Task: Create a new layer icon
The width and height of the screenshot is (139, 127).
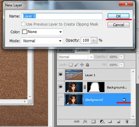Action: coord(118,122)
